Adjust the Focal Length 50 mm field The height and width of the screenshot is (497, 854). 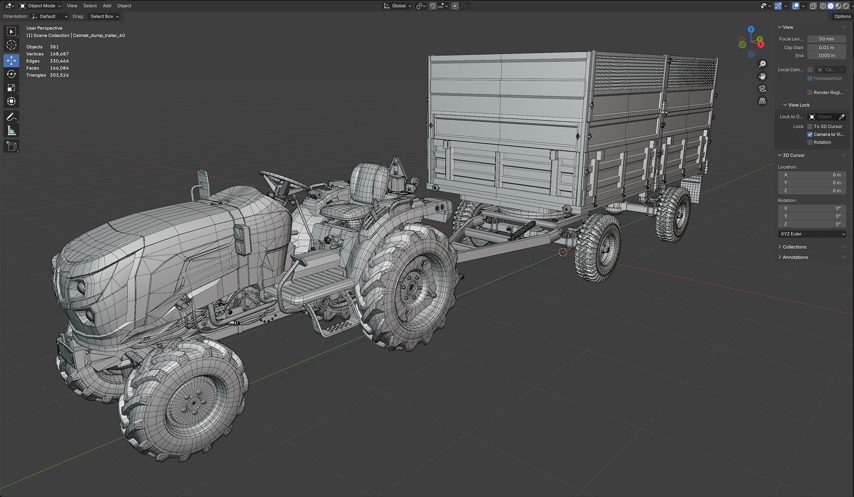click(x=827, y=39)
